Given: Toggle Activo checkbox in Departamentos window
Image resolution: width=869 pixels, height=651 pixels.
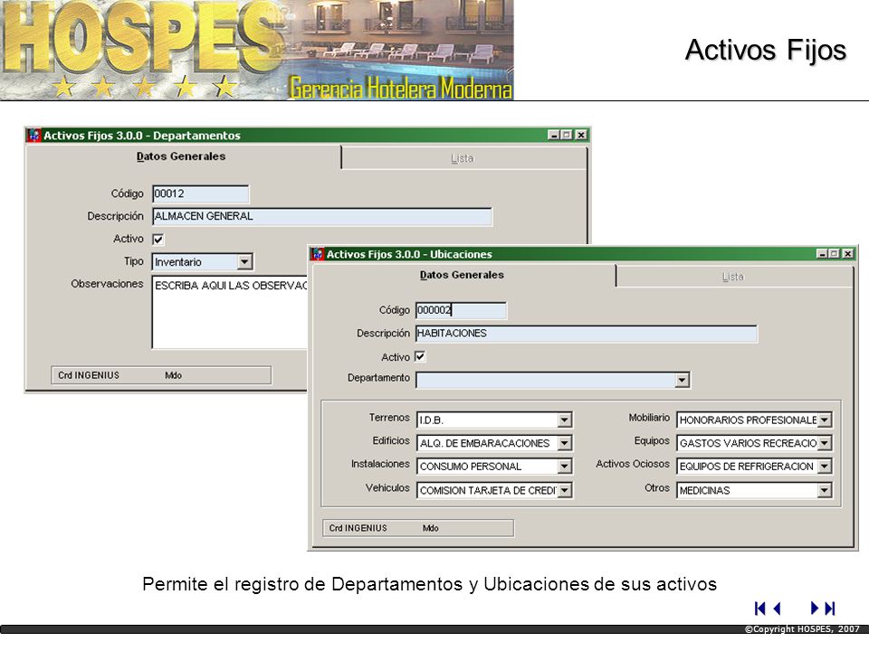Looking at the screenshot, I should [158, 239].
